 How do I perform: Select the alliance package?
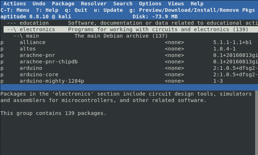click(x=33, y=42)
